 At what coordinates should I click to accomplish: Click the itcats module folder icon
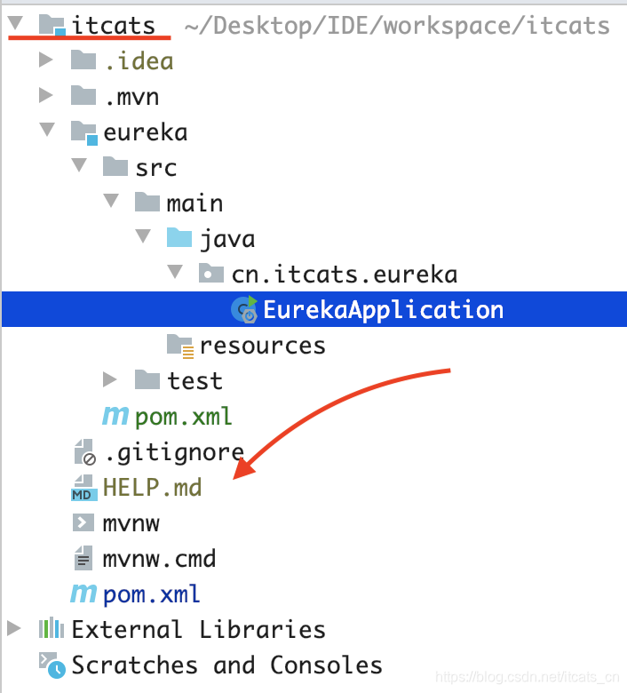click(x=52, y=25)
